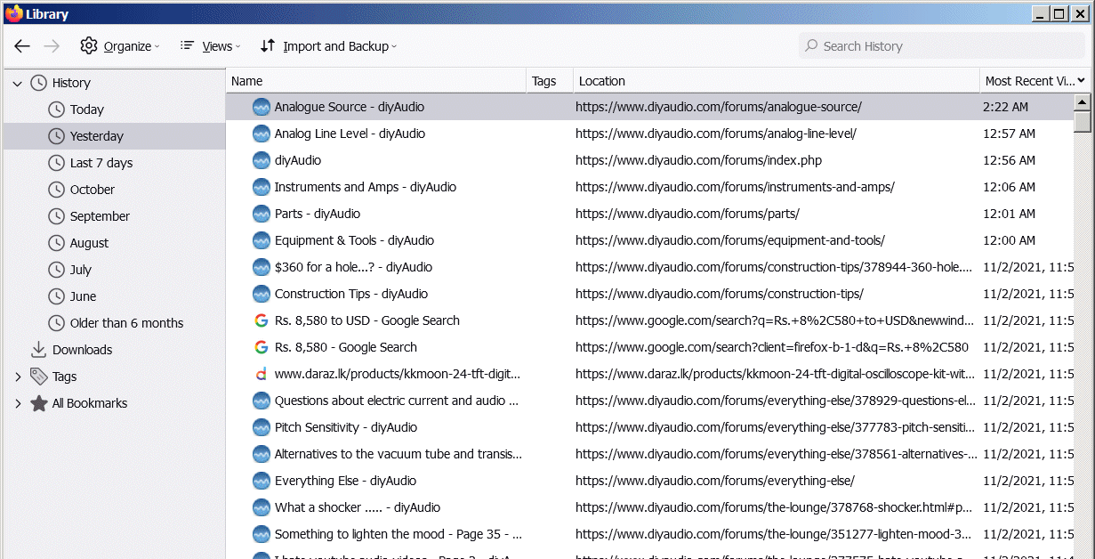Open the Views dropdown menu
Screen dimensions: 1095x559
tap(211, 46)
